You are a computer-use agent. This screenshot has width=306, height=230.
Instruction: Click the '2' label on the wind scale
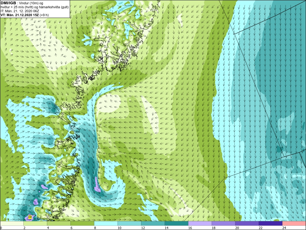coord(24,228)
